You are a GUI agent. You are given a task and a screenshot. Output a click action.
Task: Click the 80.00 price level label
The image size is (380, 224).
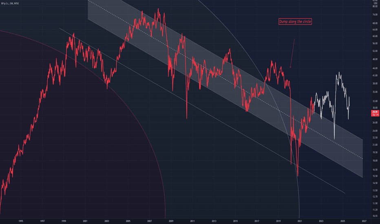click(375, 7)
